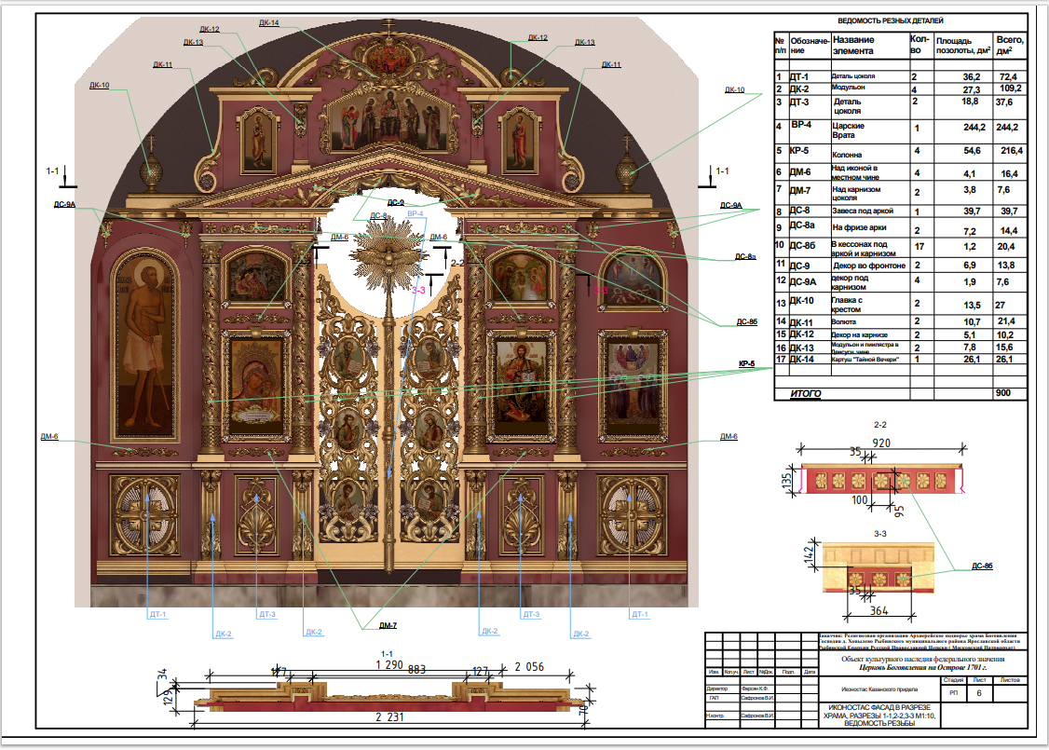This screenshot has height=750, width=1049.
Task: Click the blue ВР-4 callout above the royal doors
Action: point(415,213)
